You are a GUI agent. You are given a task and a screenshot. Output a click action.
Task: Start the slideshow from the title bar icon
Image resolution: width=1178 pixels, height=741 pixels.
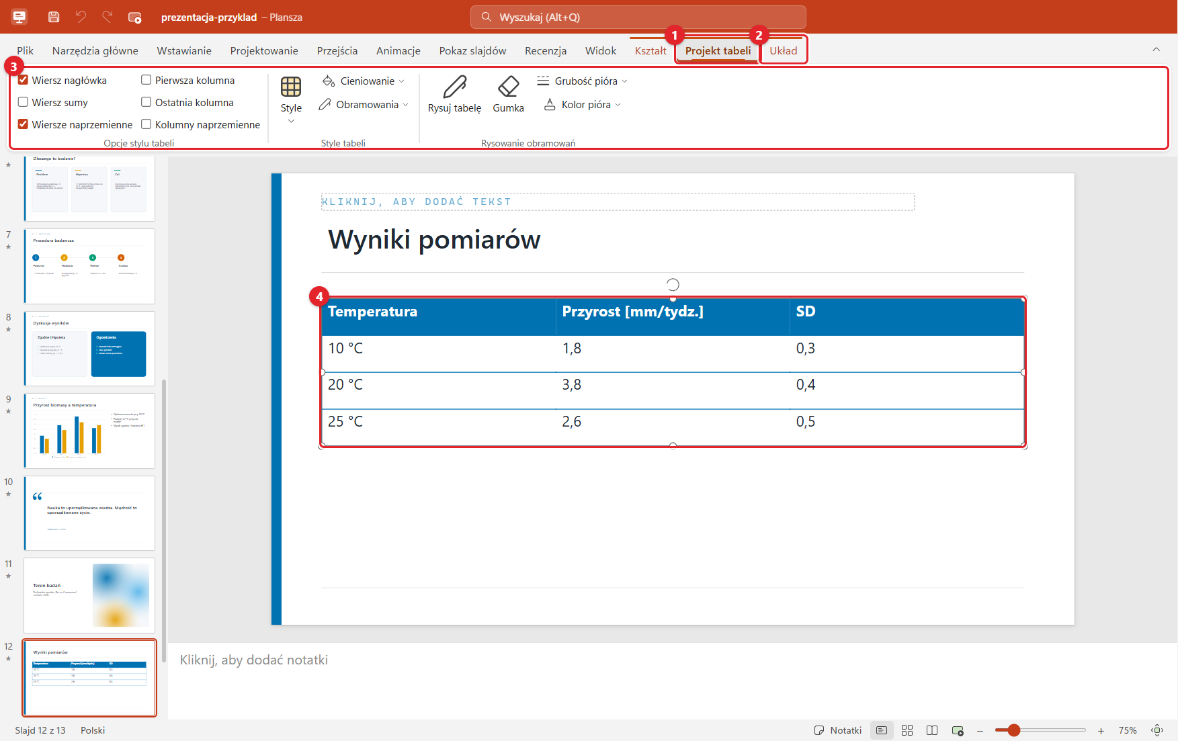coord(134,17)
